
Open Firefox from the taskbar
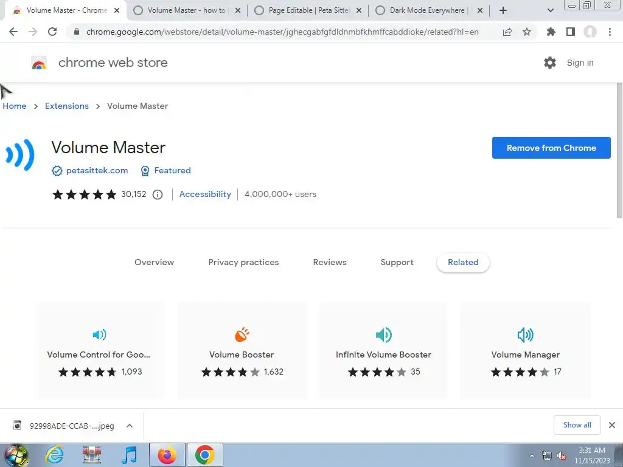click(x=167, y=455)
